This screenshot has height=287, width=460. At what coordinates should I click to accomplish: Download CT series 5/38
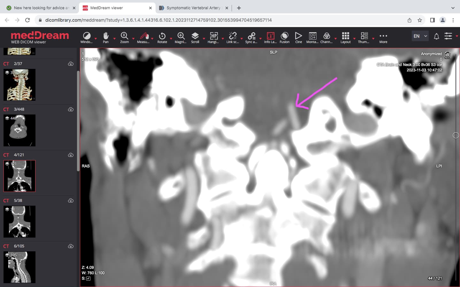(71, 201)
